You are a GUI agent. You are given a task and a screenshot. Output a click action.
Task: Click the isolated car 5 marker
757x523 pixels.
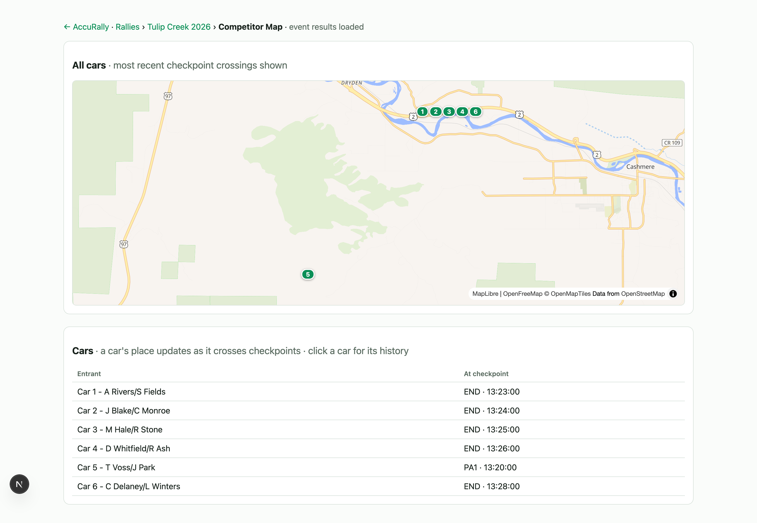pos(308,274)
